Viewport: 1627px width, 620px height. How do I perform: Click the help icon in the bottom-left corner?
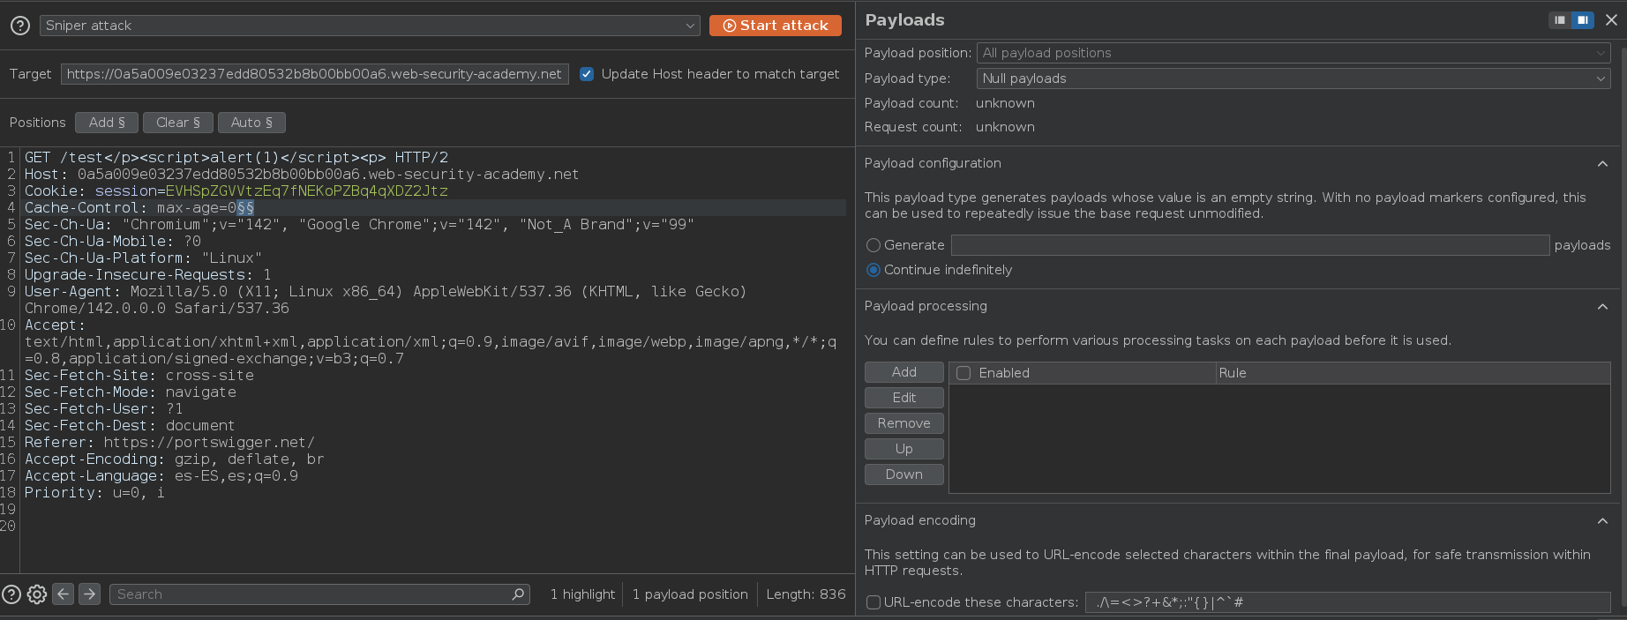click(x=11, y=594)
